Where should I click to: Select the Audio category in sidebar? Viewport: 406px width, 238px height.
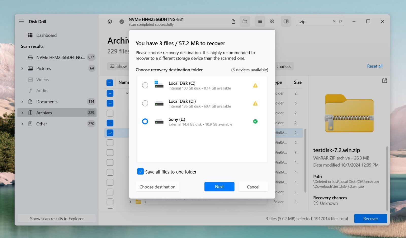[x=42, y=90]
